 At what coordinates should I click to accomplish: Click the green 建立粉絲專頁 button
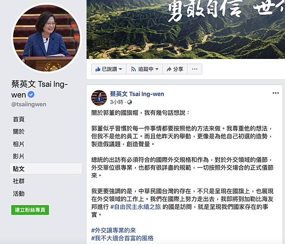(30, 210)
